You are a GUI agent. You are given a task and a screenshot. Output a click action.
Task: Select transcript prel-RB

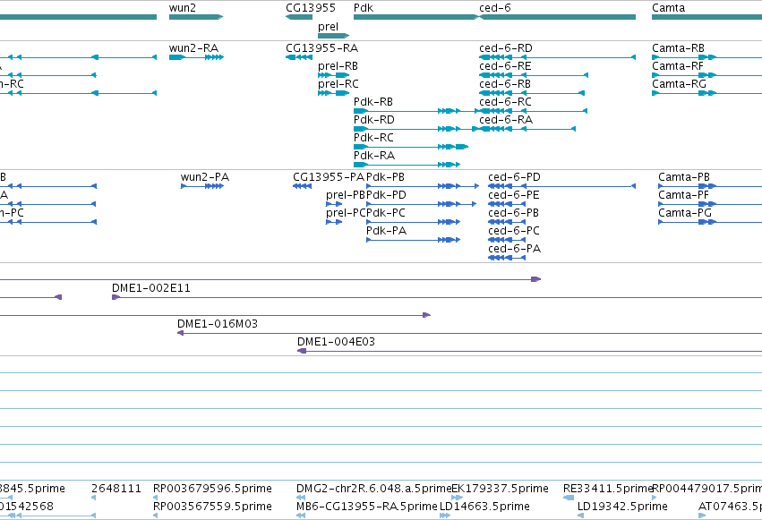pyautogui.click(x=333, y=75)
